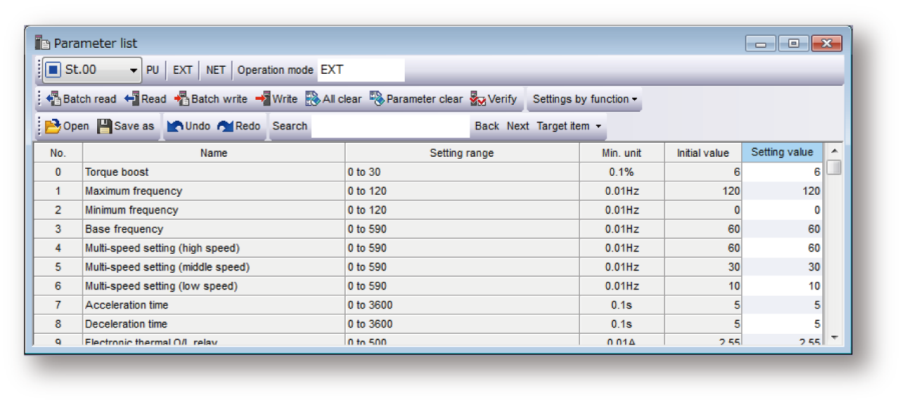Click the Batch read toolbar button

click(x=81, y=99)
